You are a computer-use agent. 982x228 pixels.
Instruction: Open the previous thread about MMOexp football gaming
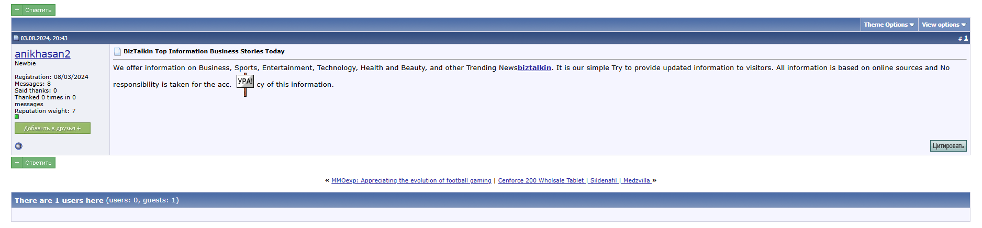[x=411, y=180]
